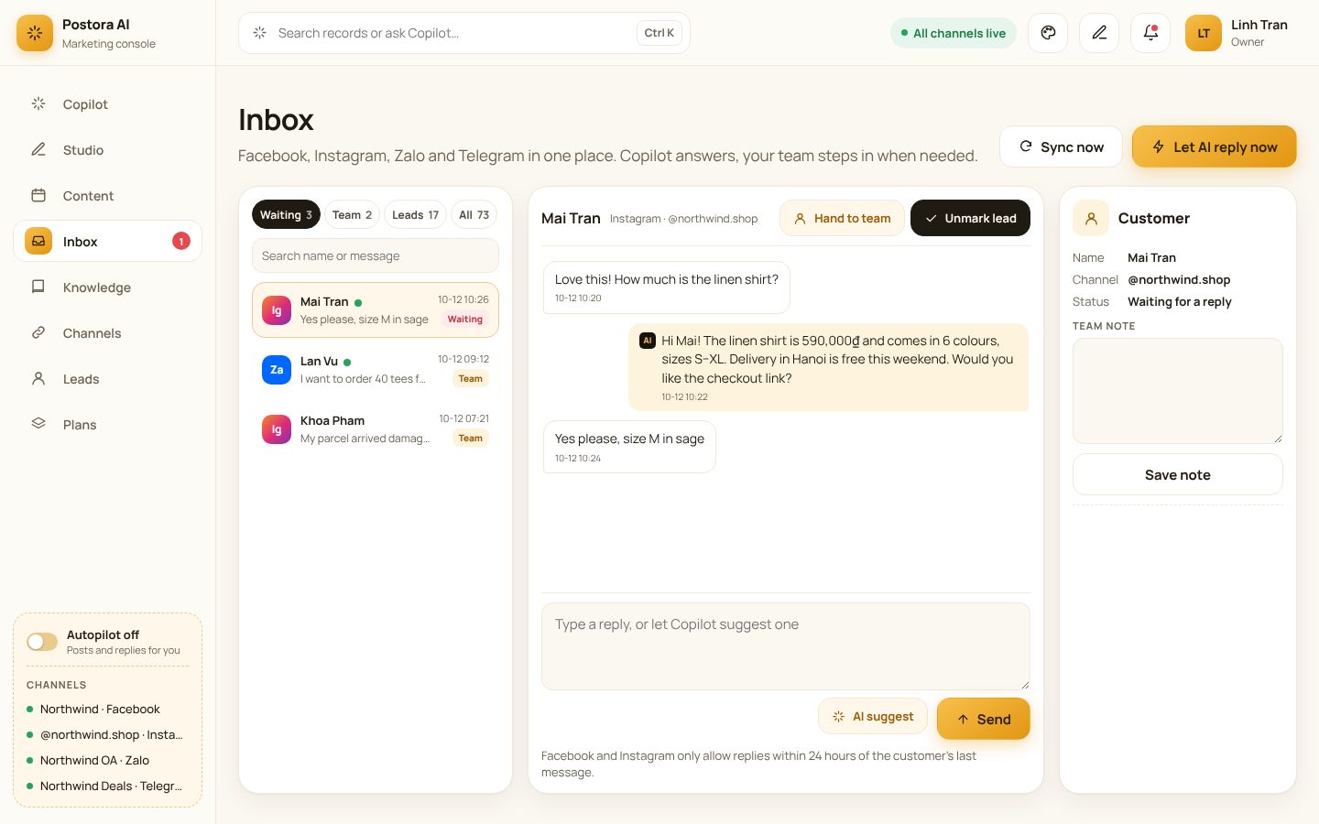
Task: Click the search name or message field
Action: (376, 255)
